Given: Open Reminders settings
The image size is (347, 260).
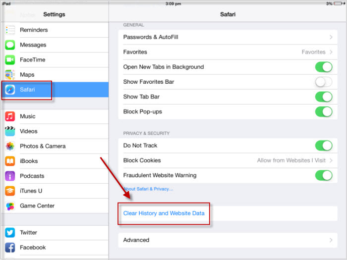Looking at the screenshot, I should [55, 30].
